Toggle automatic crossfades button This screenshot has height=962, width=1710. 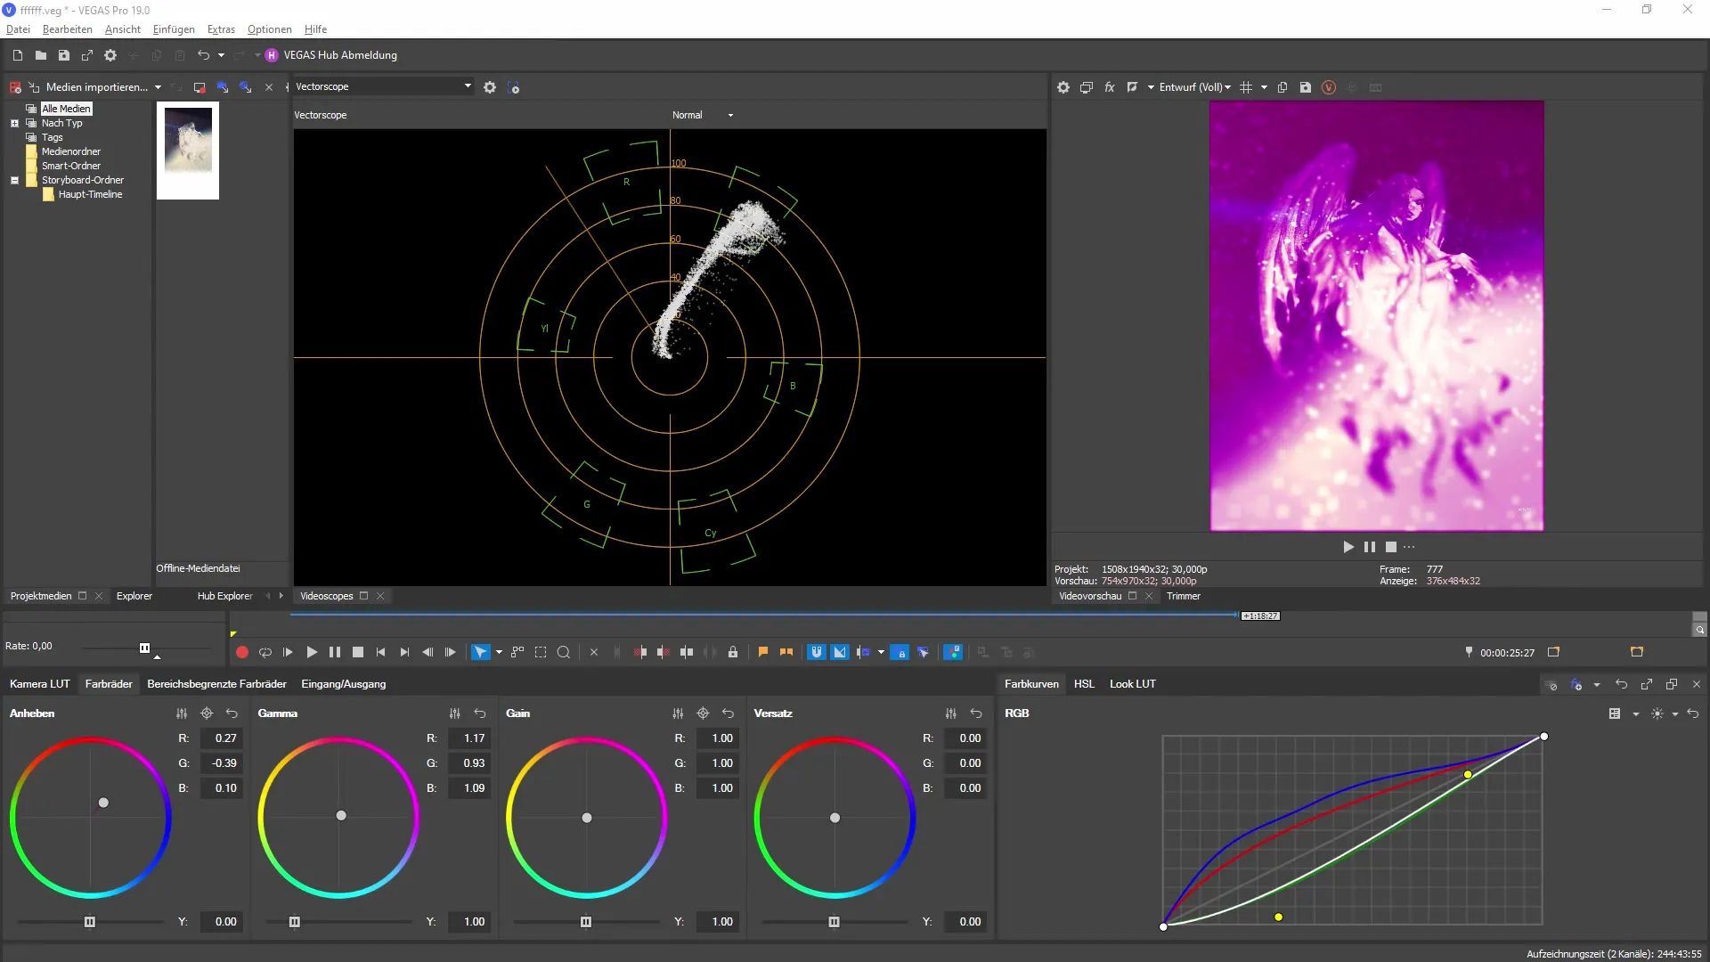click(840, 653)
